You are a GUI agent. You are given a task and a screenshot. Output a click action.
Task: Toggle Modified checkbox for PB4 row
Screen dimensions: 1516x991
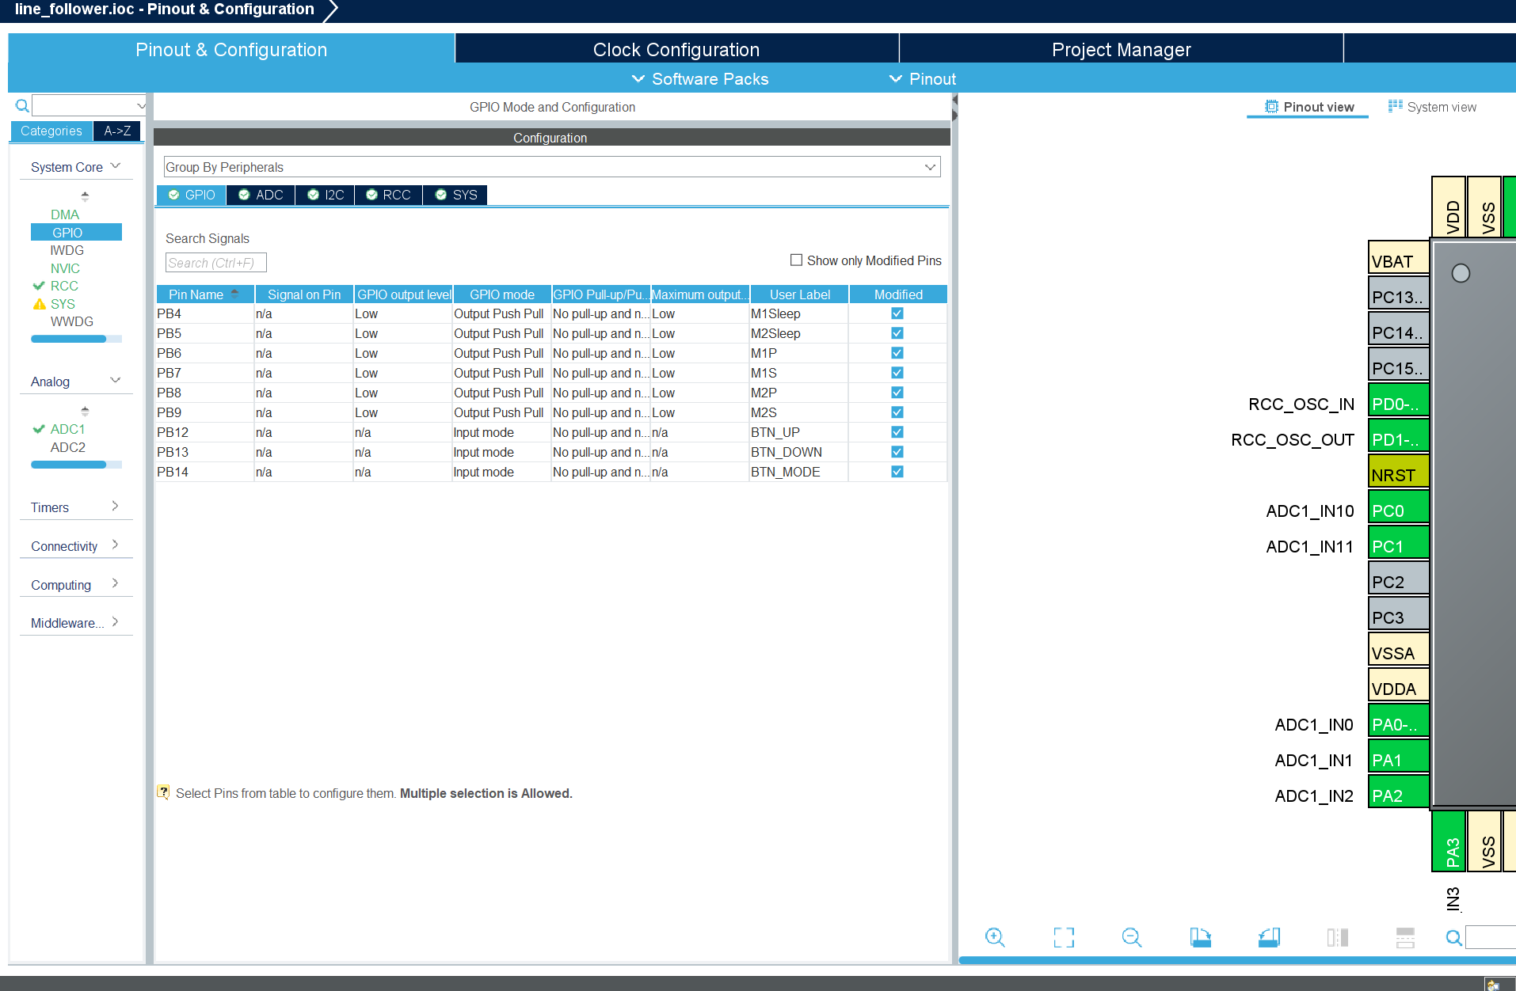[x=897, y=313]
